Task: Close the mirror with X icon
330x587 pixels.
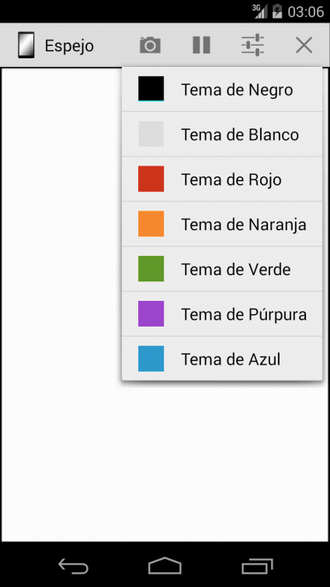Action: coord(304,45)
